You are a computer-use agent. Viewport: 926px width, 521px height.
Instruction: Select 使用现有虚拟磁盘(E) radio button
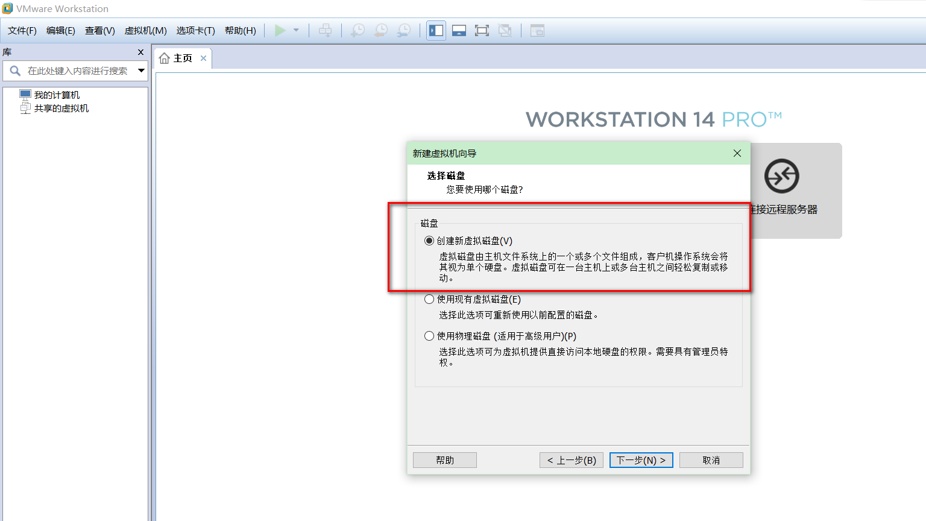429,298
